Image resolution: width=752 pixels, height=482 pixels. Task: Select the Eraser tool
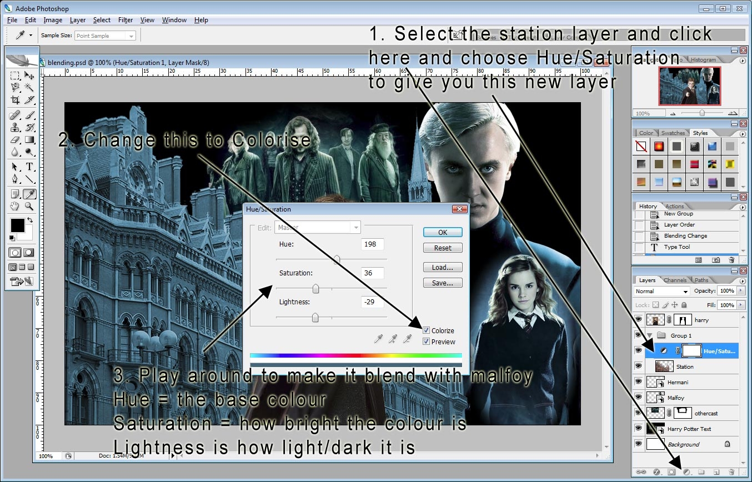click(x=15, y=140)
